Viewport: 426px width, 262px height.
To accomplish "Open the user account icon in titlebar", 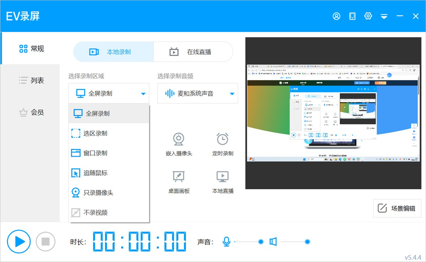I will [336, 16].
